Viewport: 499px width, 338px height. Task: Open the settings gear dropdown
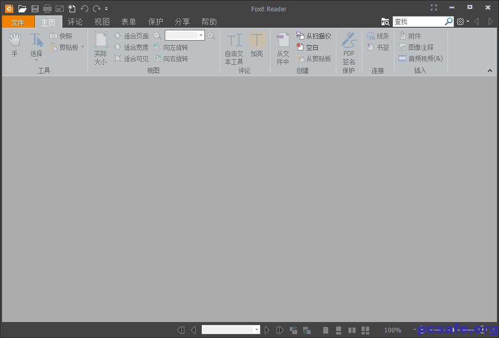(463, 22)
